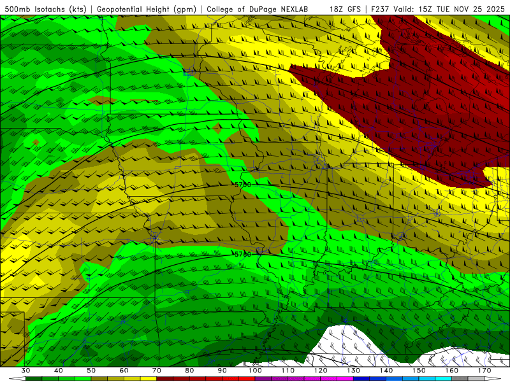Screen dimensions: 510x382
Task: Click the 90 value on the color scale
Action: point(222,371)
